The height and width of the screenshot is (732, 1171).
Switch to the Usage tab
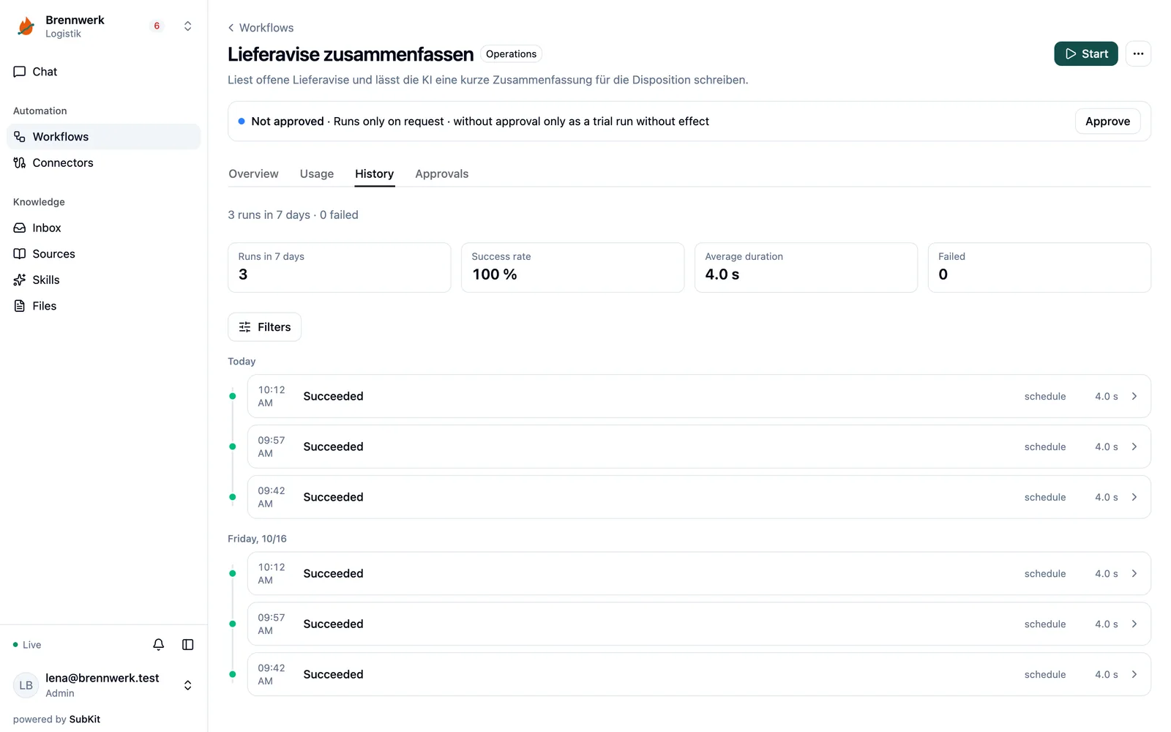point(317,174)
